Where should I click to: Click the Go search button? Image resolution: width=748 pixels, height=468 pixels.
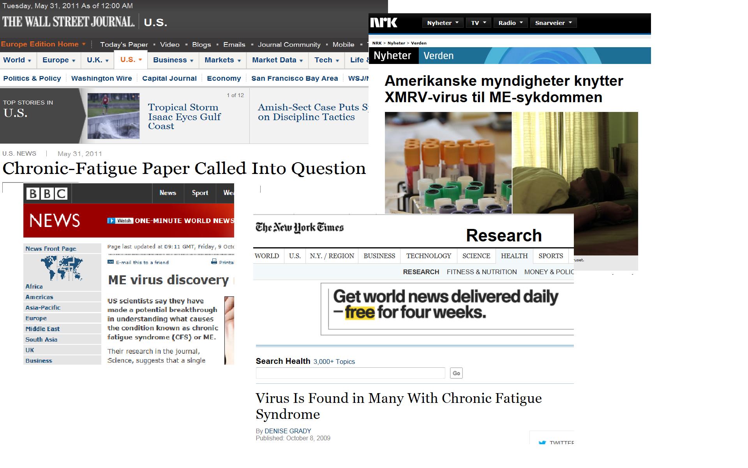click(x=456, y=373)
